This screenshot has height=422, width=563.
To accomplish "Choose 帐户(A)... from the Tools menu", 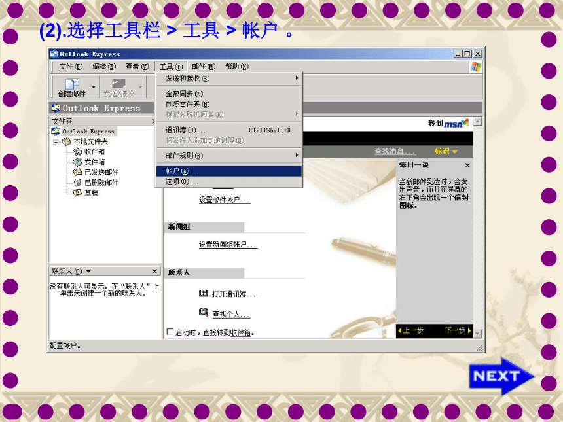I will click(x=228, y=171).
